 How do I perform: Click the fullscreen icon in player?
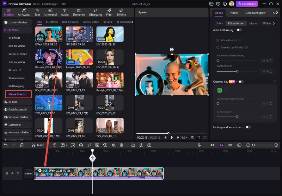205,138
